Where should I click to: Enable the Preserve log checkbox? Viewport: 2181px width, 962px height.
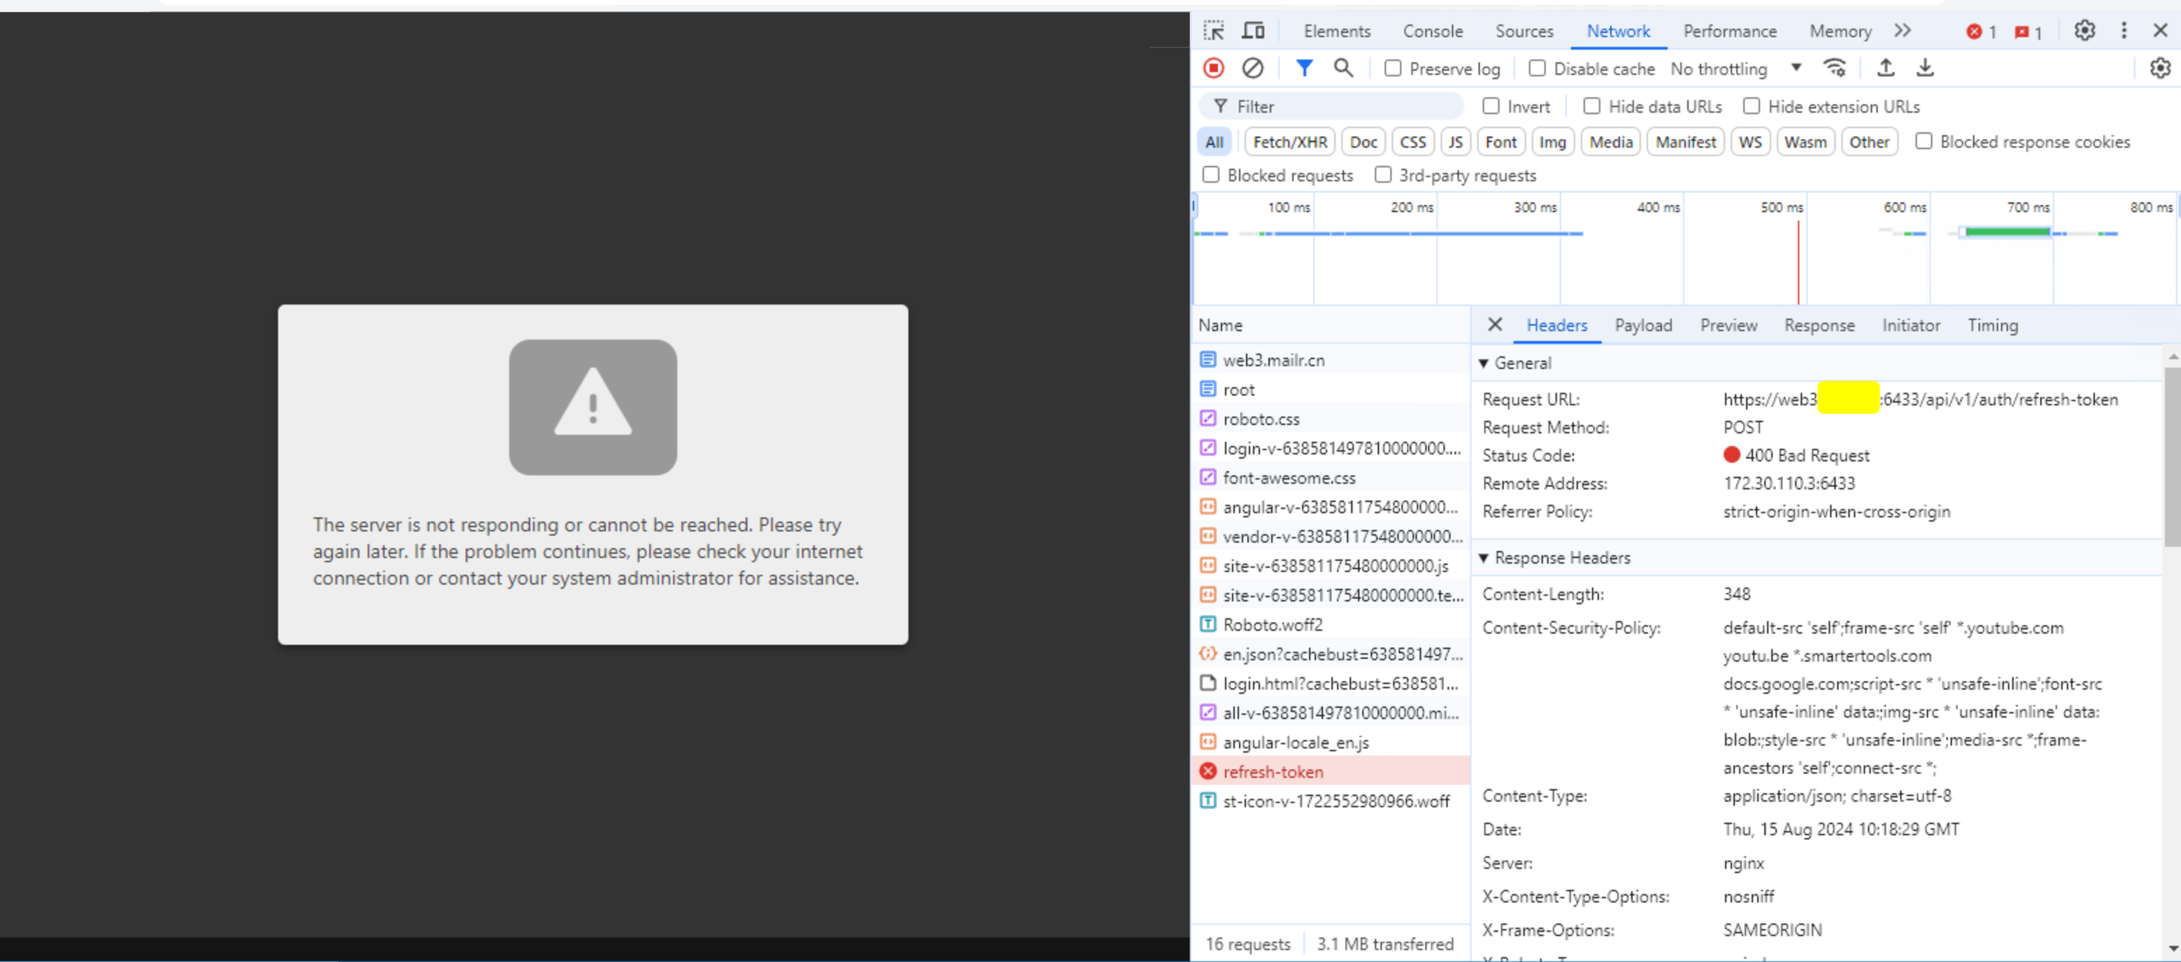click(x=1393, y=69)
